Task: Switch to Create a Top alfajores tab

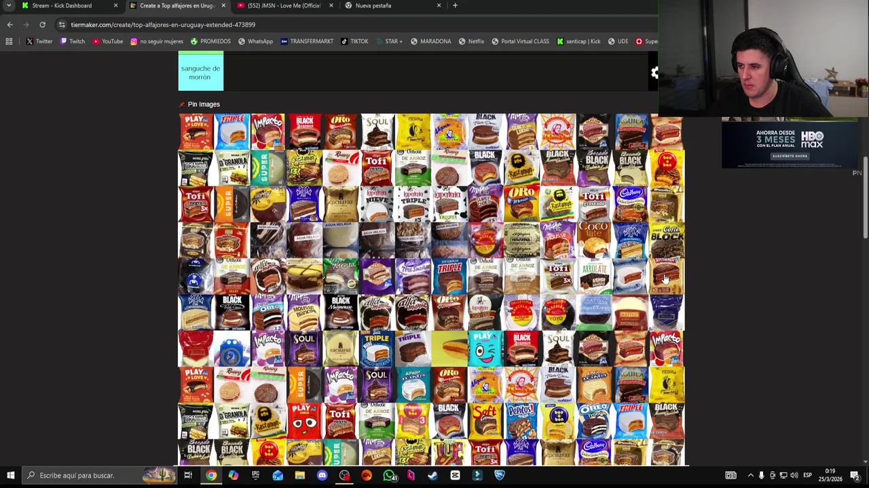Action: pos(177,5)
